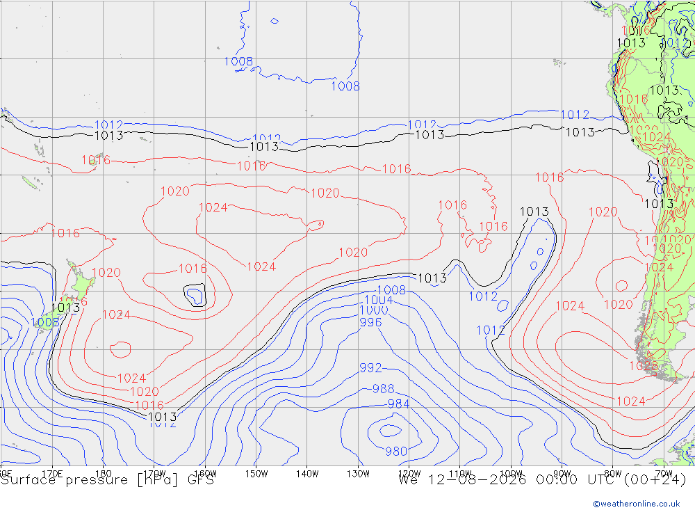Select the 'We 12-08-2026 00:00 UTC (00+24)' timestamp
The width and height of the screenshot is (695, 510).
pyautogui.click(x=543, y=480)
